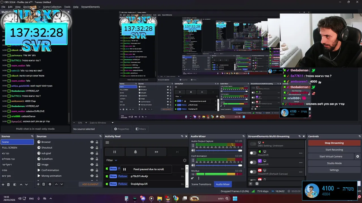Open source properties gear in Sources toolbar
This screenshot has width=362, height=203.
point(50,184)
